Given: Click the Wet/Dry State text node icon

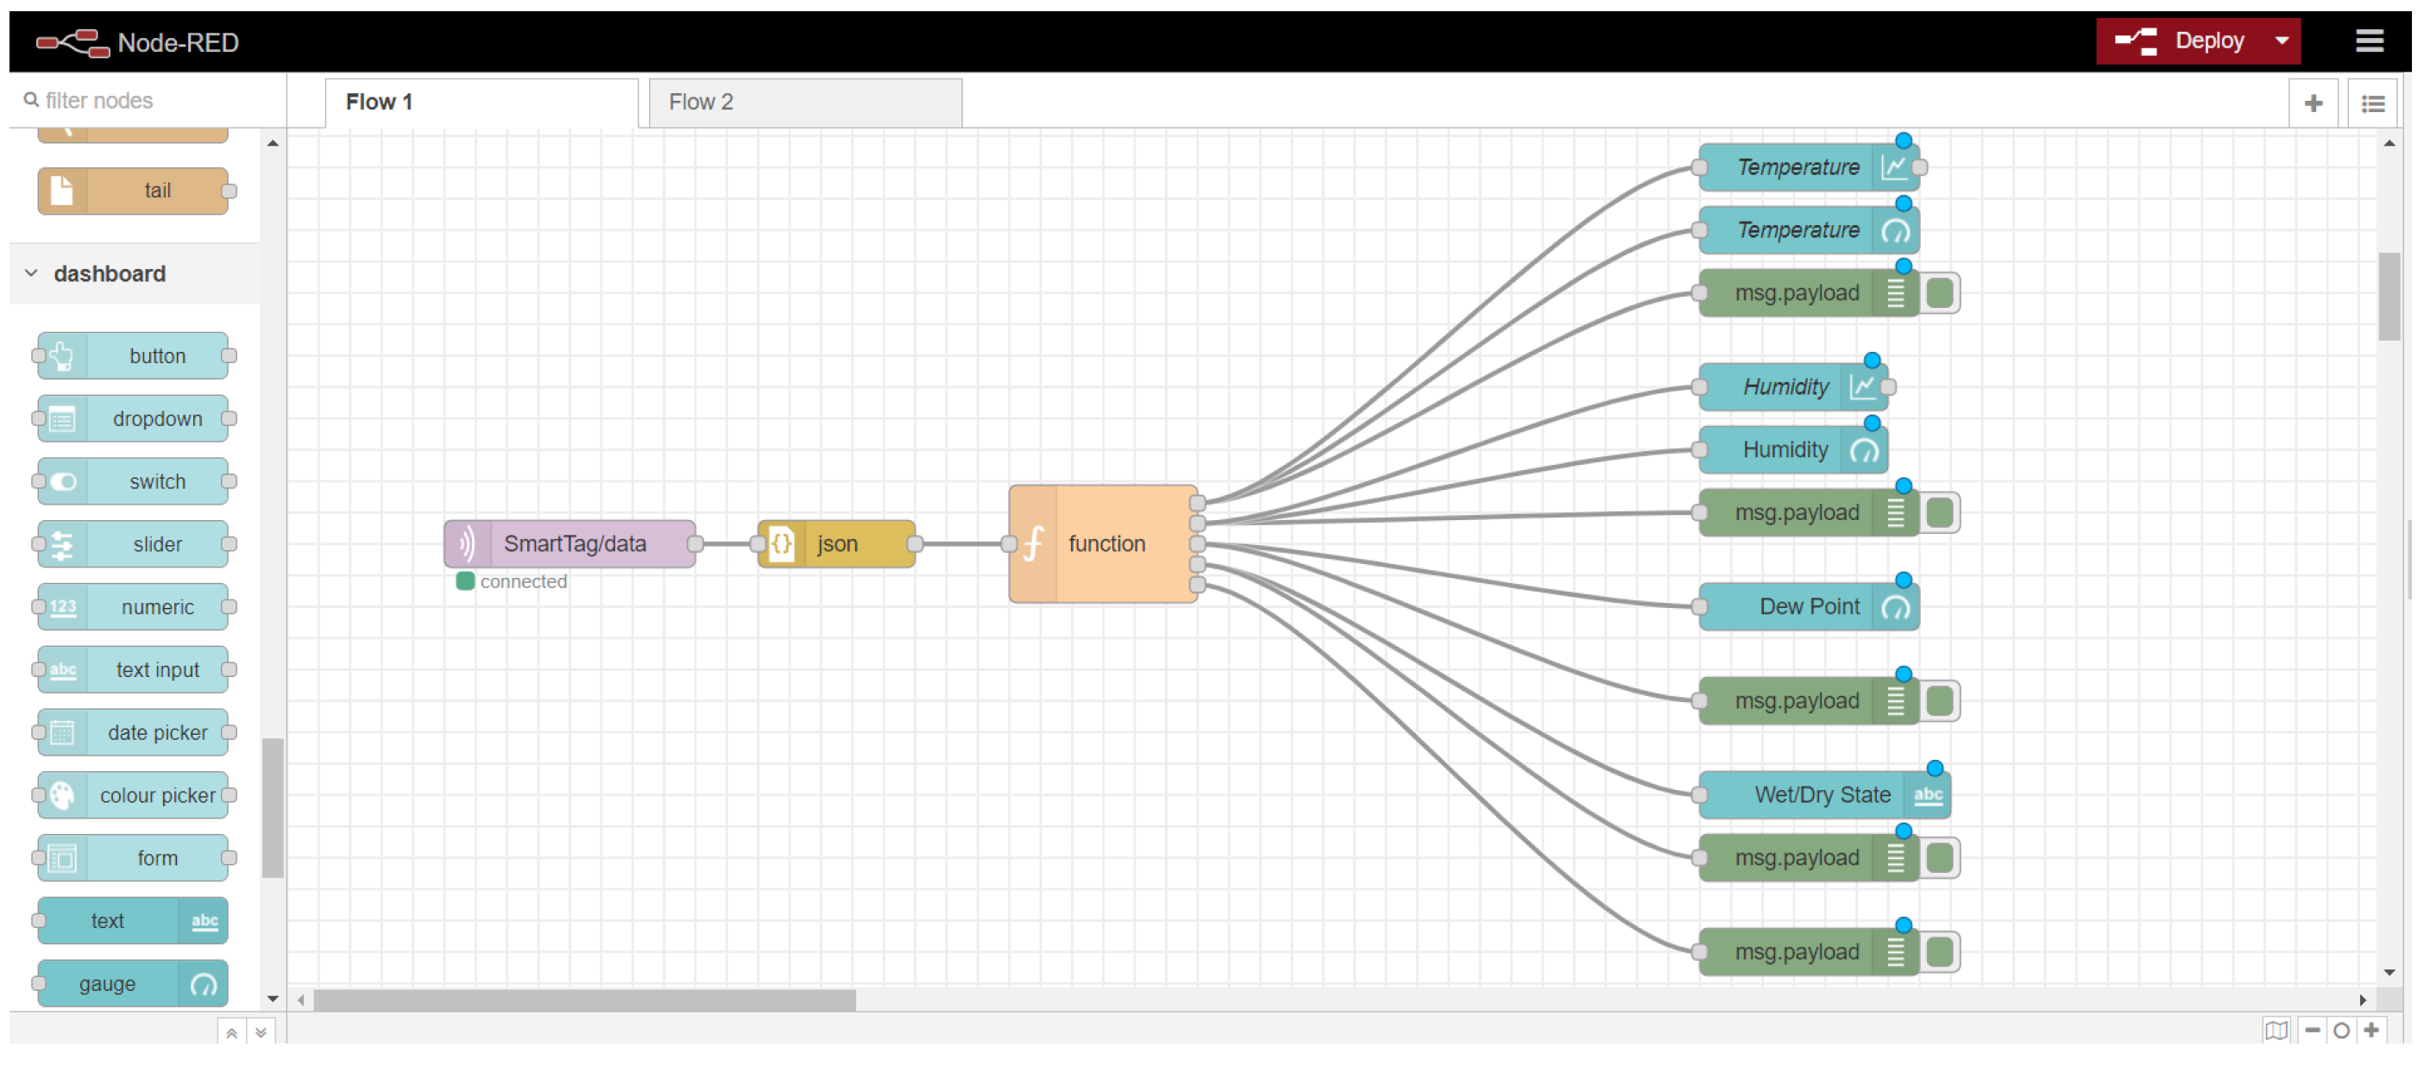Looking at the screenshot, I should pyautogui.click(x=1927, y=795).
